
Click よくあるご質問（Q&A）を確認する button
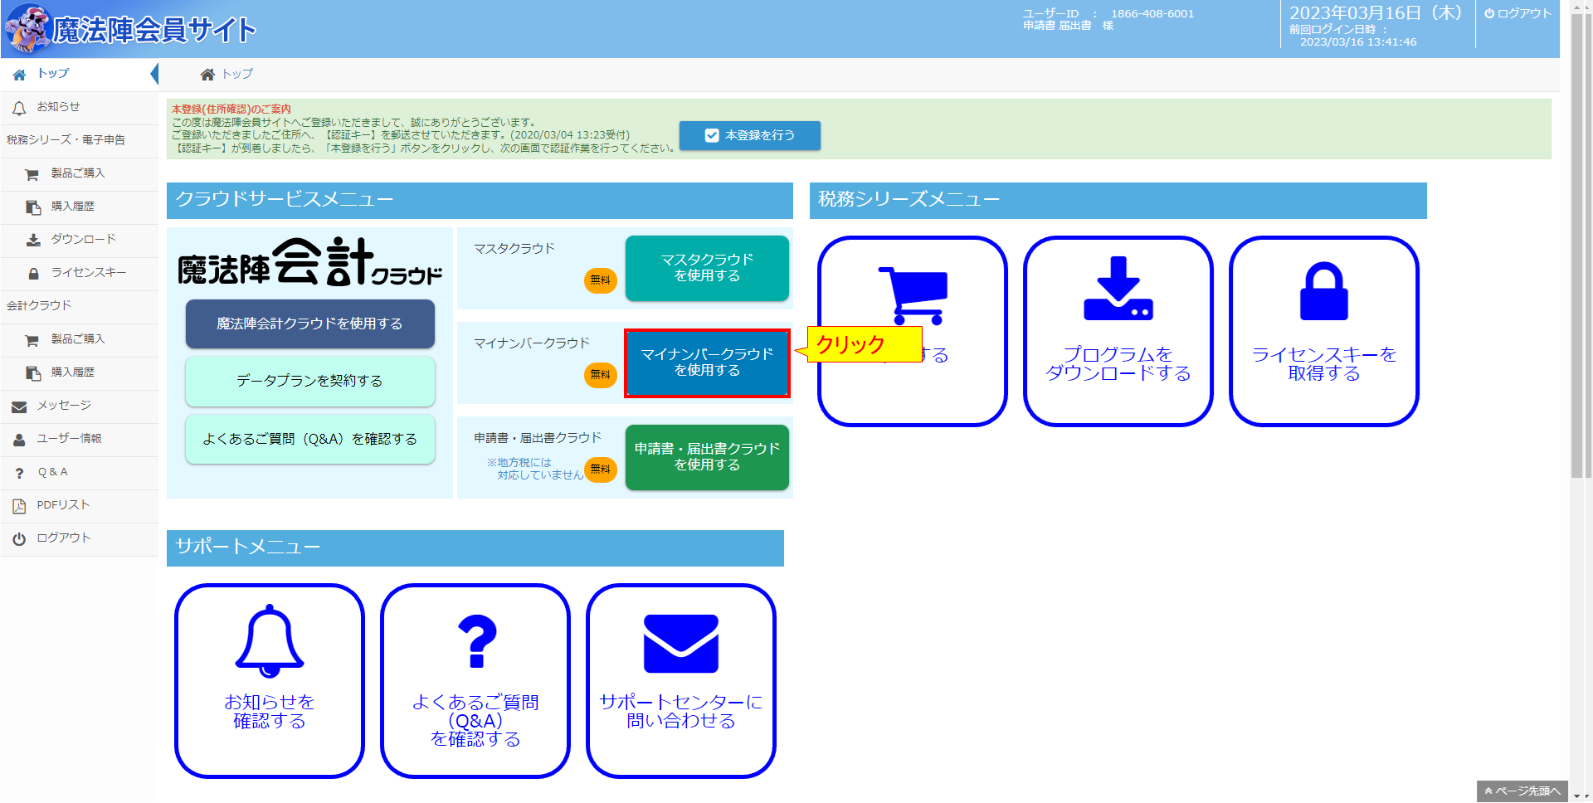pos(310,439)
